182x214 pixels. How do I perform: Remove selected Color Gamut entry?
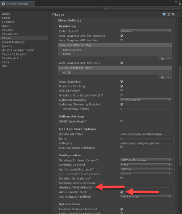point(169,77)
